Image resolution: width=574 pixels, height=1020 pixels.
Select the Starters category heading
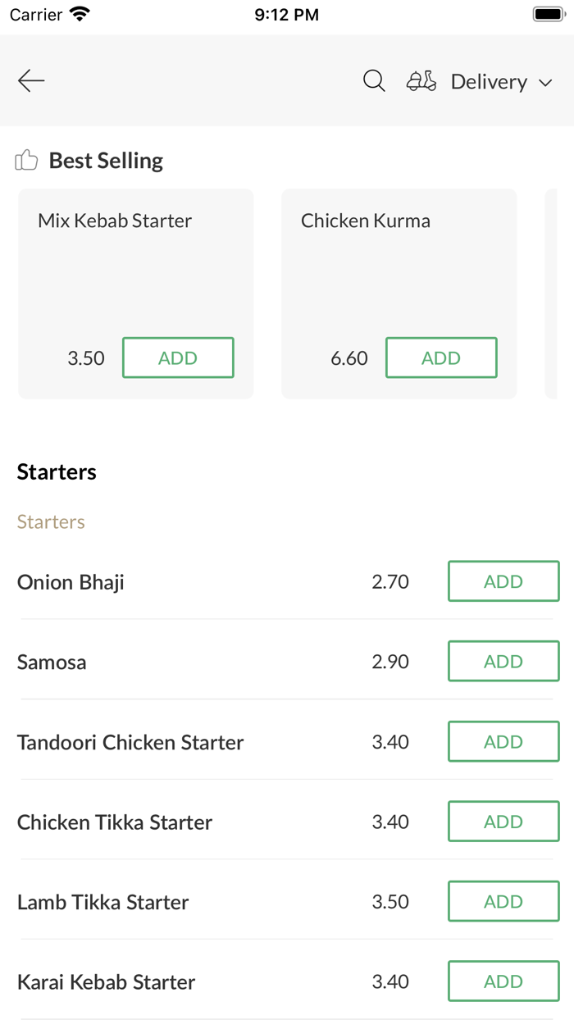[57, 471]
